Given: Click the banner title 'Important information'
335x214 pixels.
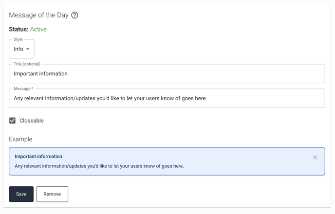Looking at the screenshot, I should coord(38,157).
